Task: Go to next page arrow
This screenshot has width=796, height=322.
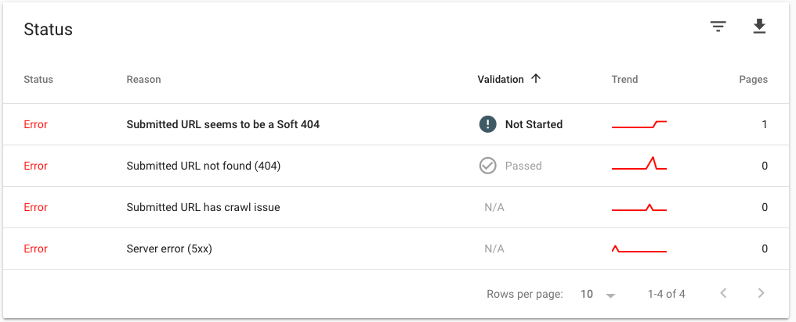Action: pos(761,294)
